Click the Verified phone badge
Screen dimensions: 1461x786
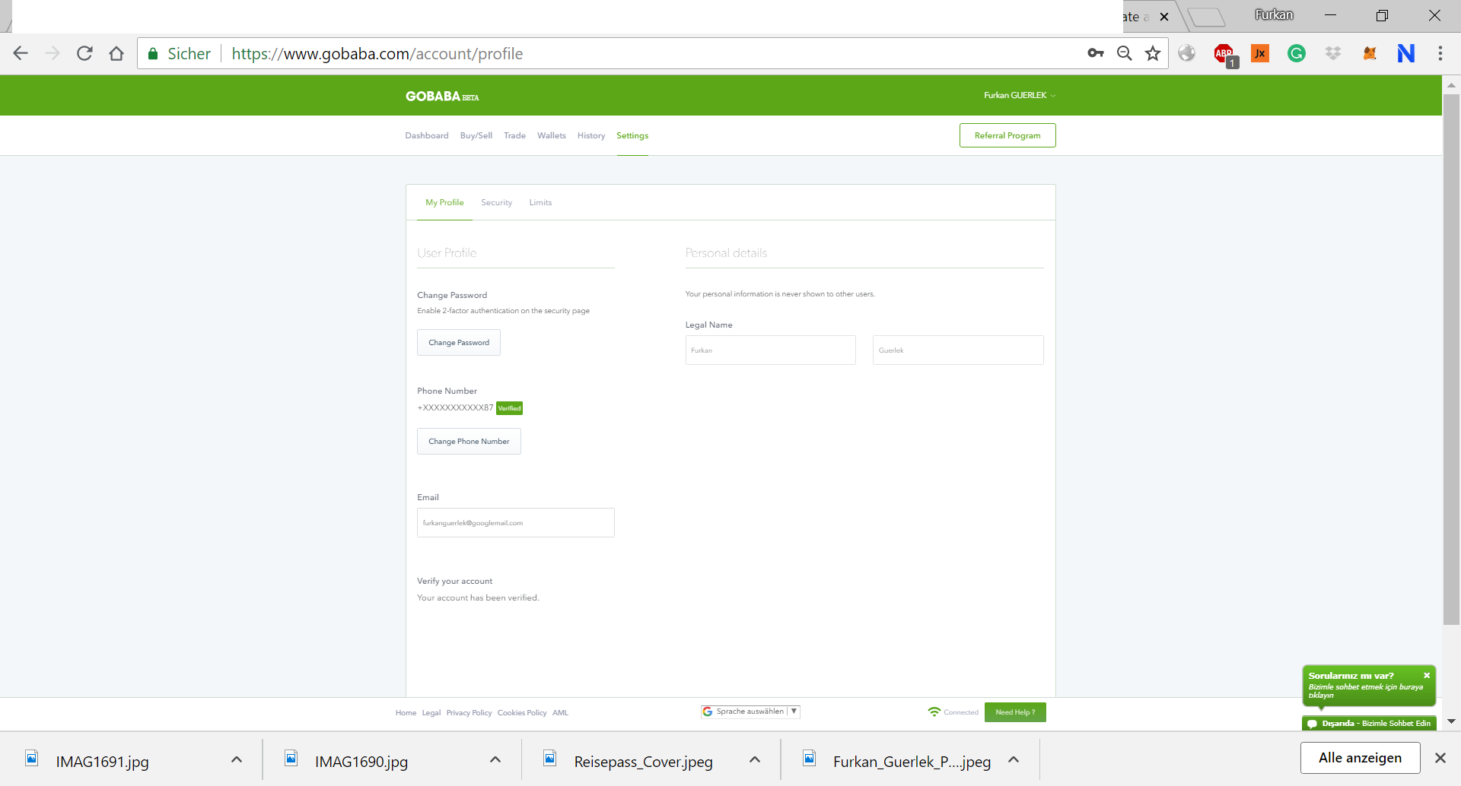(509, 408)
